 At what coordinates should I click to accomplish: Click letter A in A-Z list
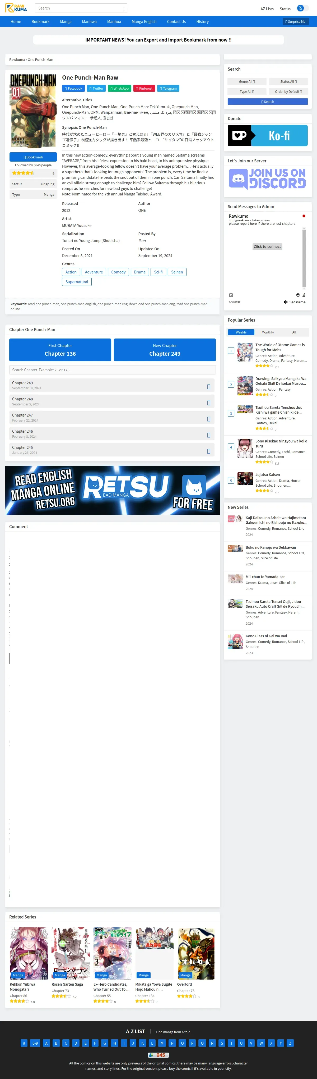[46, 1043]
